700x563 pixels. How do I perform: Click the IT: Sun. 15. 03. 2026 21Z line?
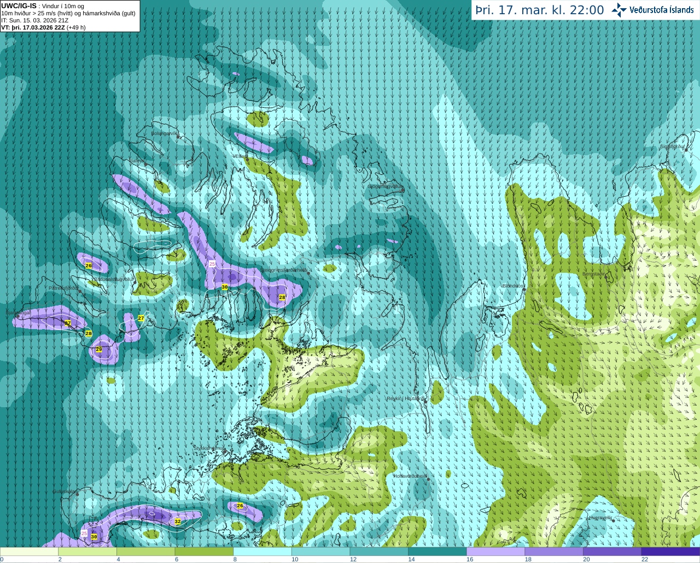(34, 20)
